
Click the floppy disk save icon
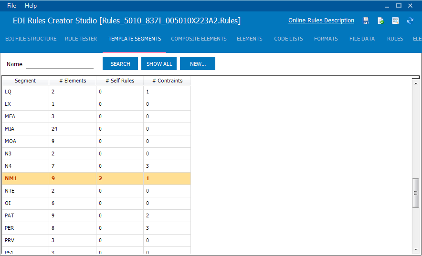pos(366,20)
